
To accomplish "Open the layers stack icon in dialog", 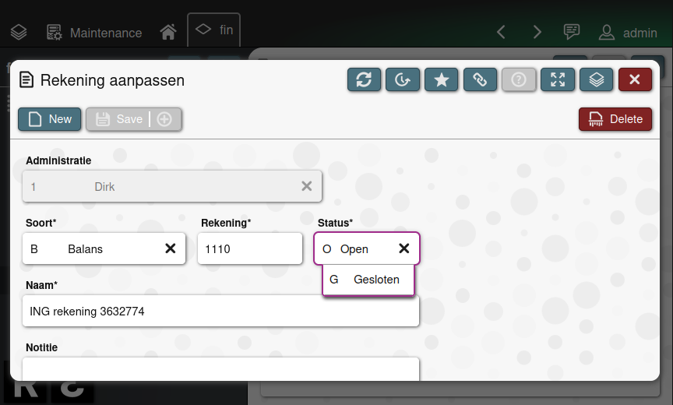I will (x=597, y=79).
